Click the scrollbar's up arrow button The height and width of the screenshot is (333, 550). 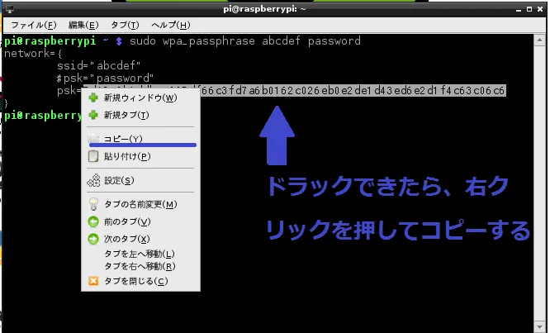tap(541, 40)
